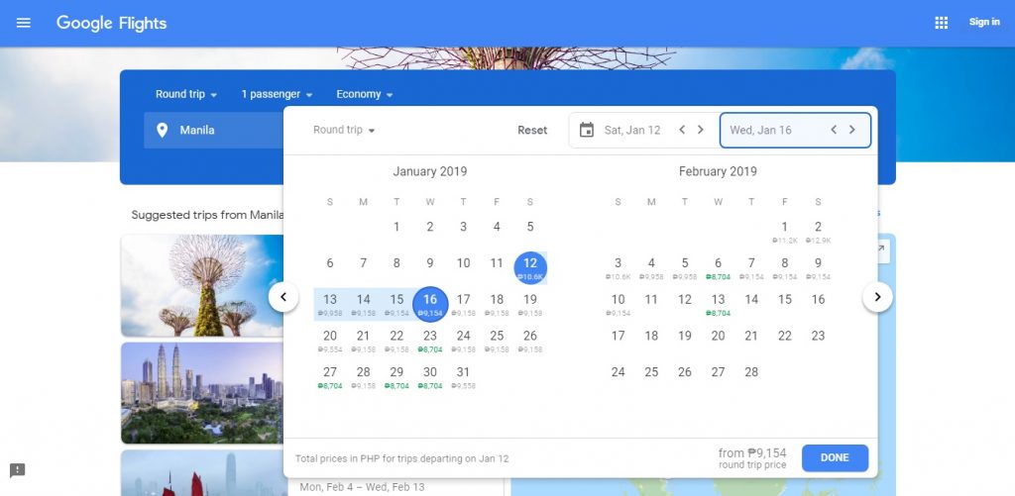1015x496 pixels.
Task: Click calendar icon in departure date field
Action: click(587, 130)
